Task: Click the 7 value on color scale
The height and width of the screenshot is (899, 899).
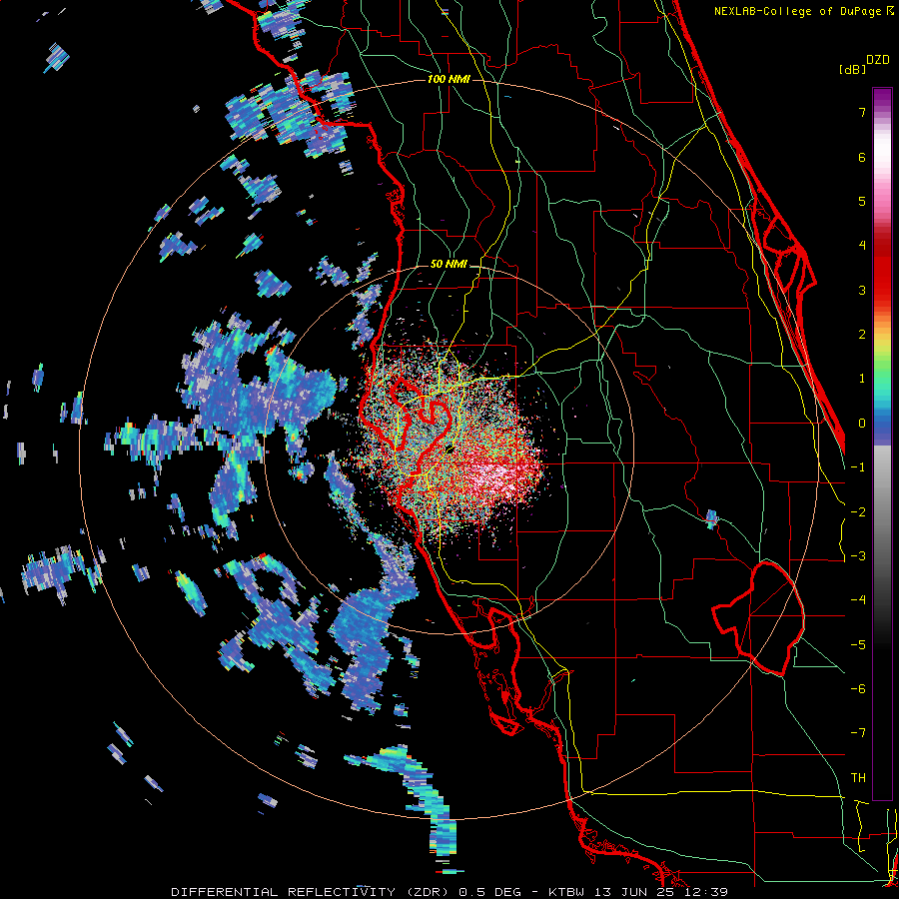Action: pos(862,112)
